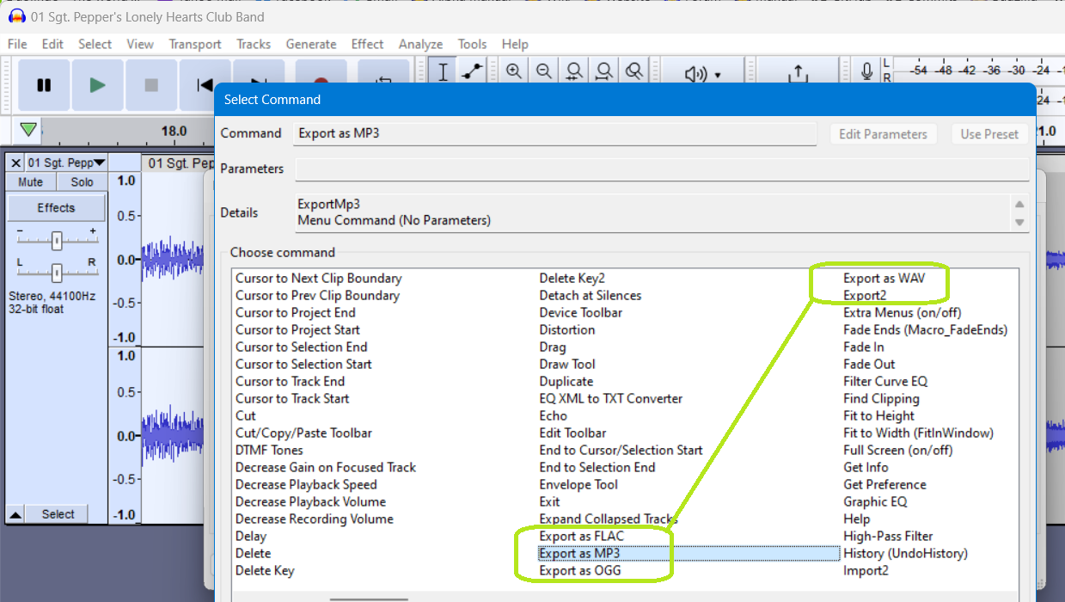Image resolution: width=1065 pixels, height=602 pixels.
Task: Click the command list horizontal scrollbar
Action: (370, 599)
